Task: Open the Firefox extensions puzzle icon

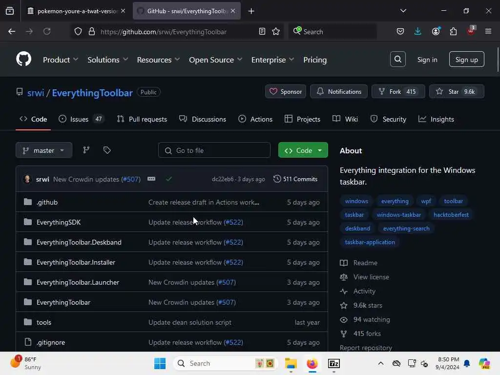Action: point(453,32)
